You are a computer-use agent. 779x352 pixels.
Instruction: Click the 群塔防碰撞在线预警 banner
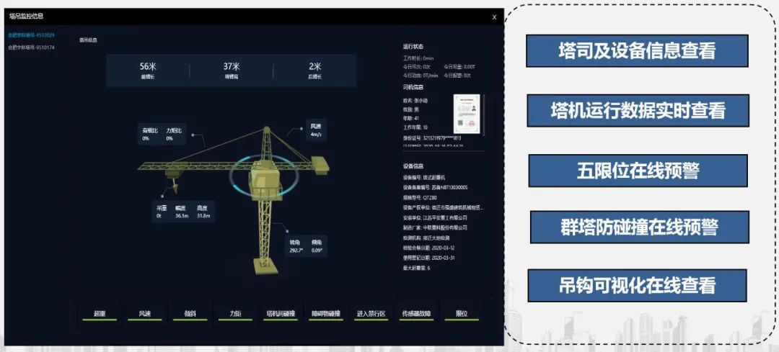(639, 227)
